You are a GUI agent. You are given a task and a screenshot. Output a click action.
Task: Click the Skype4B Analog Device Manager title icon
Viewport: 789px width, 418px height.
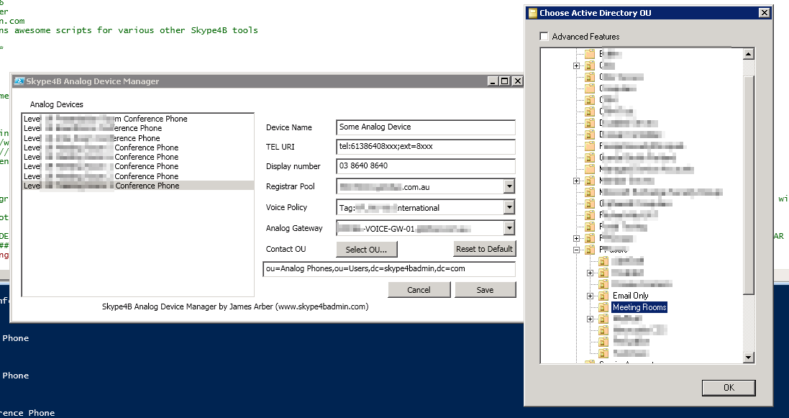(19, 81)
